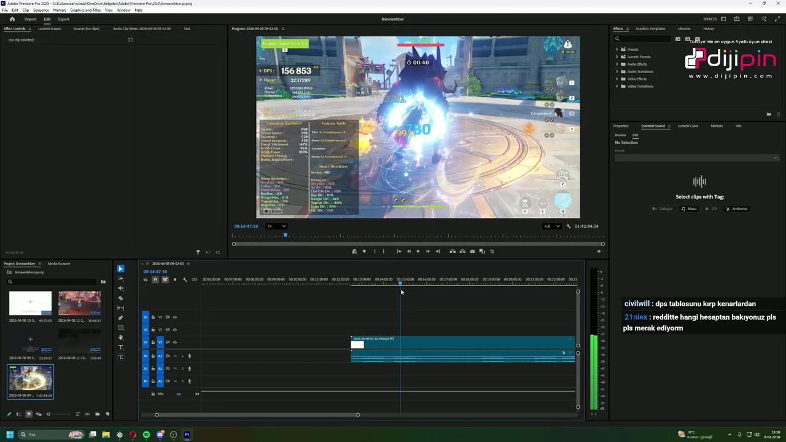Mute audio track A1

(175, 356)
